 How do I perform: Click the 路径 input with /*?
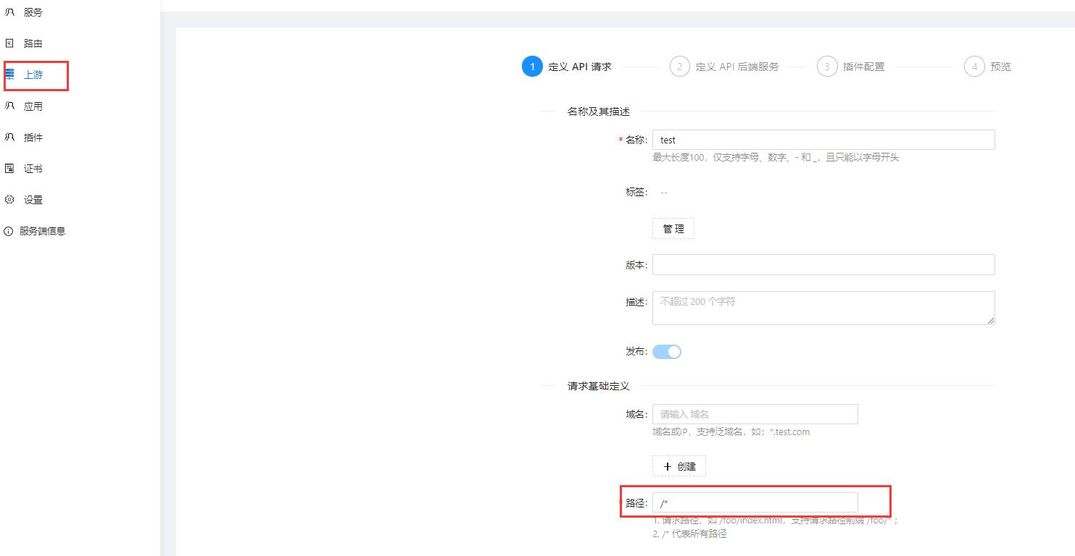pos(755,503)
